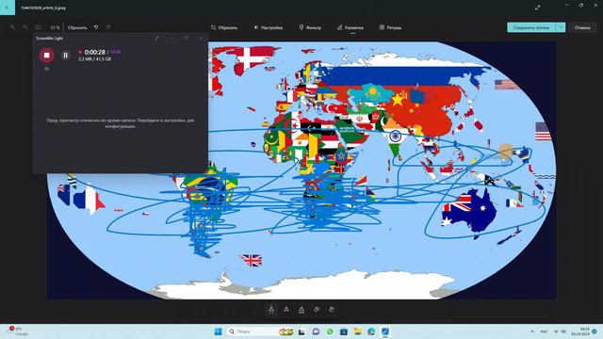The width and height of the screenshot is (603, 339).
Task: Click Сохранить копию button
Action: click(531, 27)
